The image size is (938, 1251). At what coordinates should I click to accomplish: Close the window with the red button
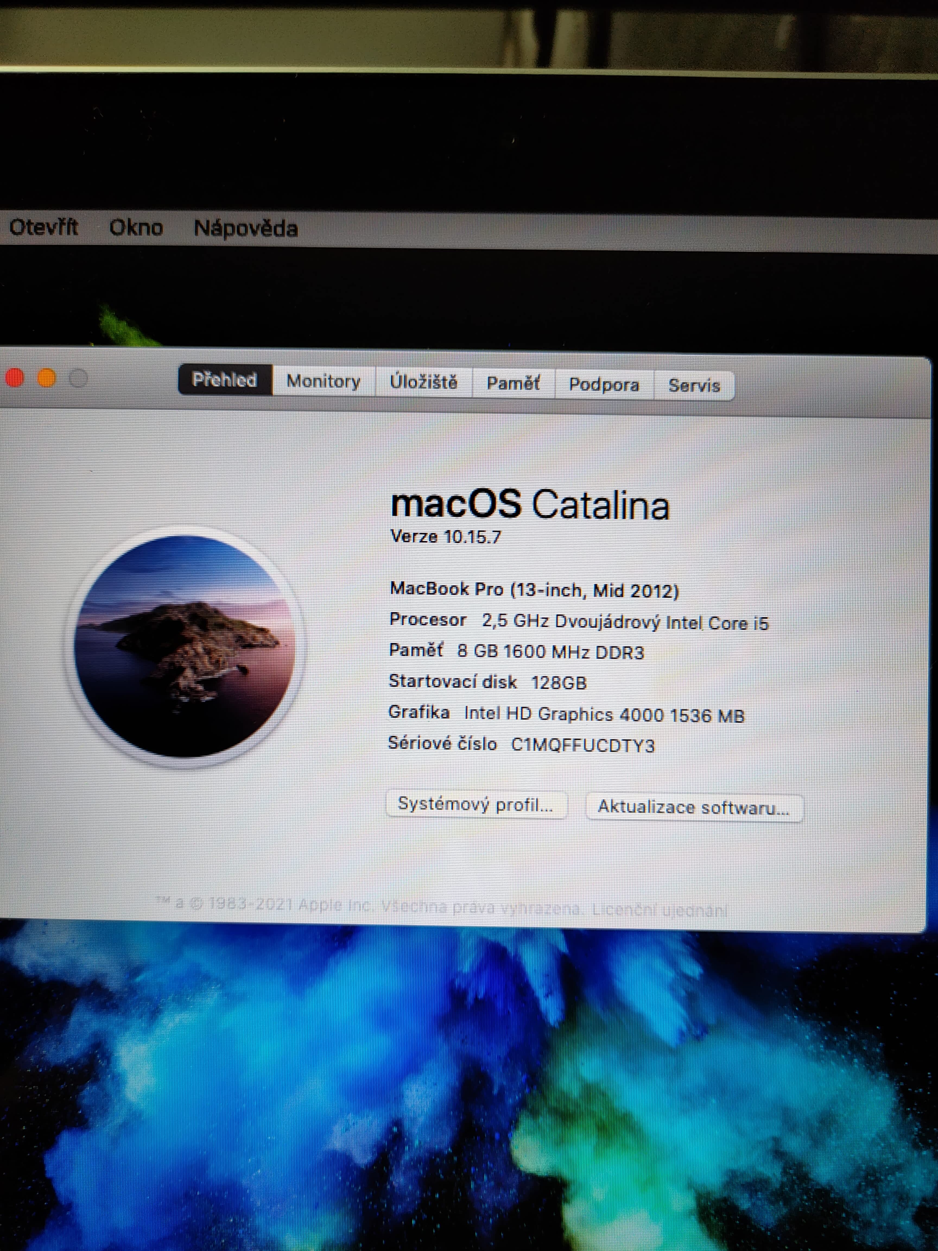point(14,378)
